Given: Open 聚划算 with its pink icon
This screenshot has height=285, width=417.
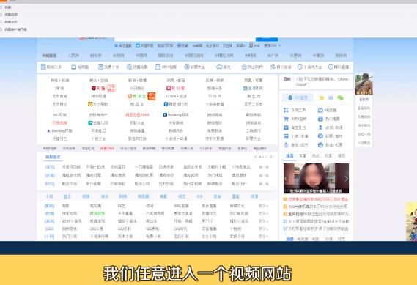Looking at the screenshot, I should pos(176,88).
